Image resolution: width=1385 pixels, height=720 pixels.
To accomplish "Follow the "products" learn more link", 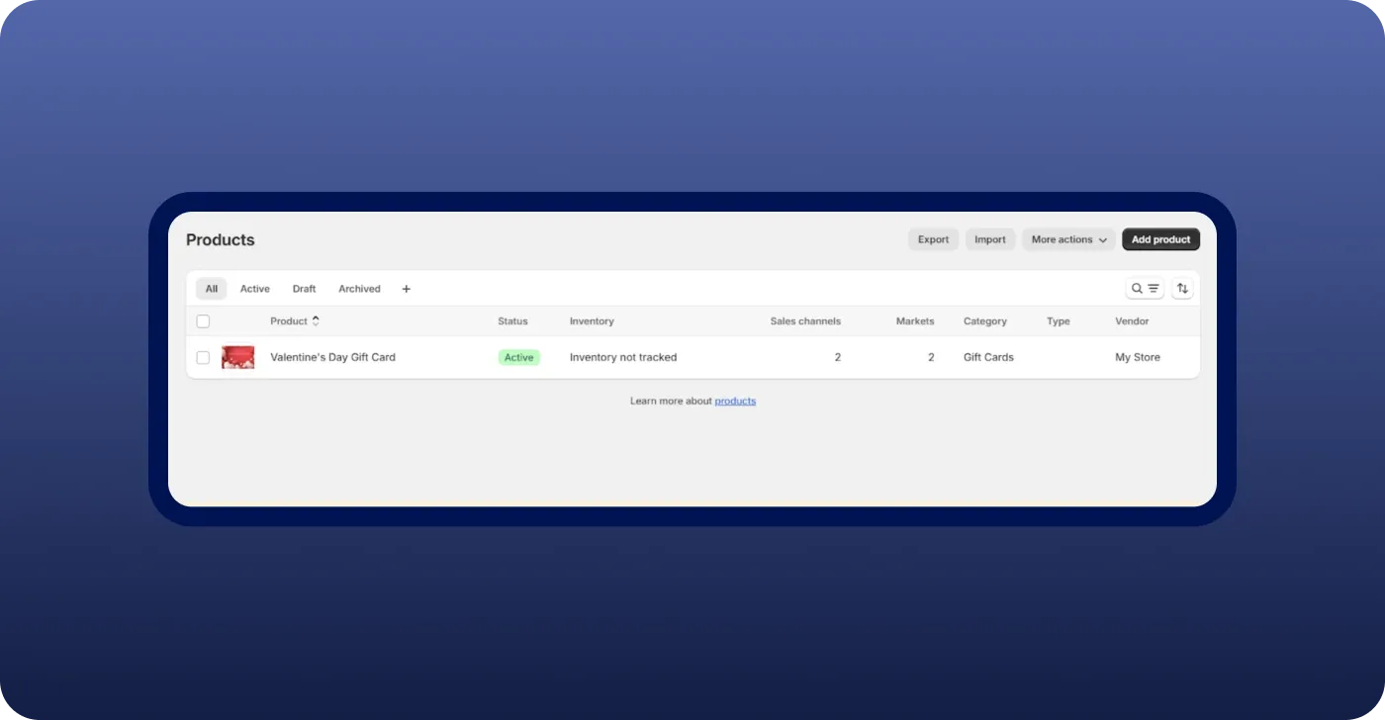I will tap(735, 401).
